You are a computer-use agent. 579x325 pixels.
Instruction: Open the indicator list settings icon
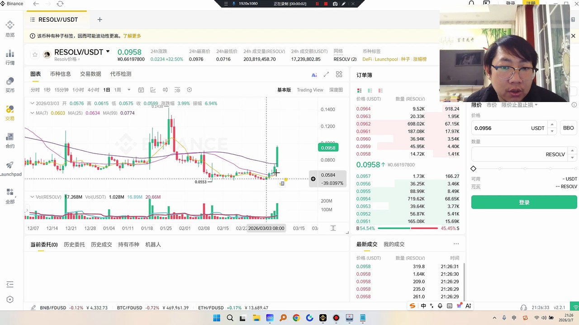177,90
